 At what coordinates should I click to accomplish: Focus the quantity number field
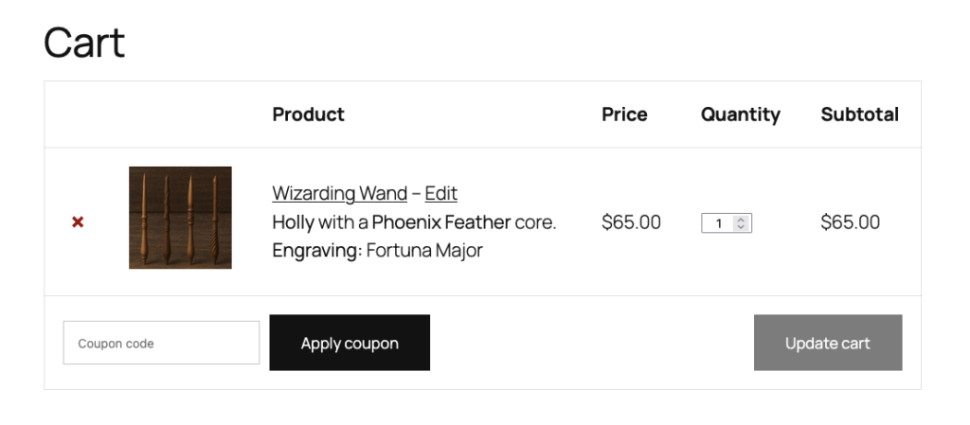[719, 223]
